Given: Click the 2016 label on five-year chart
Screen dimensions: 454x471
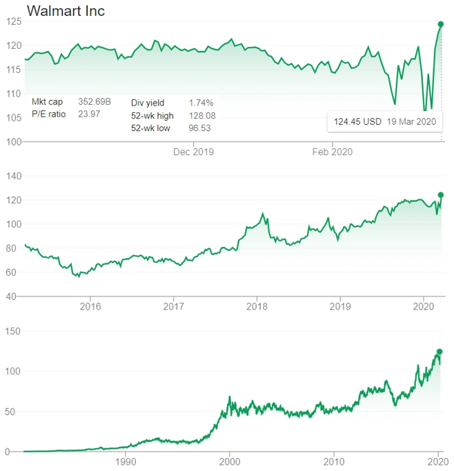Looking at the screenshot, I should tap(90, 307).
